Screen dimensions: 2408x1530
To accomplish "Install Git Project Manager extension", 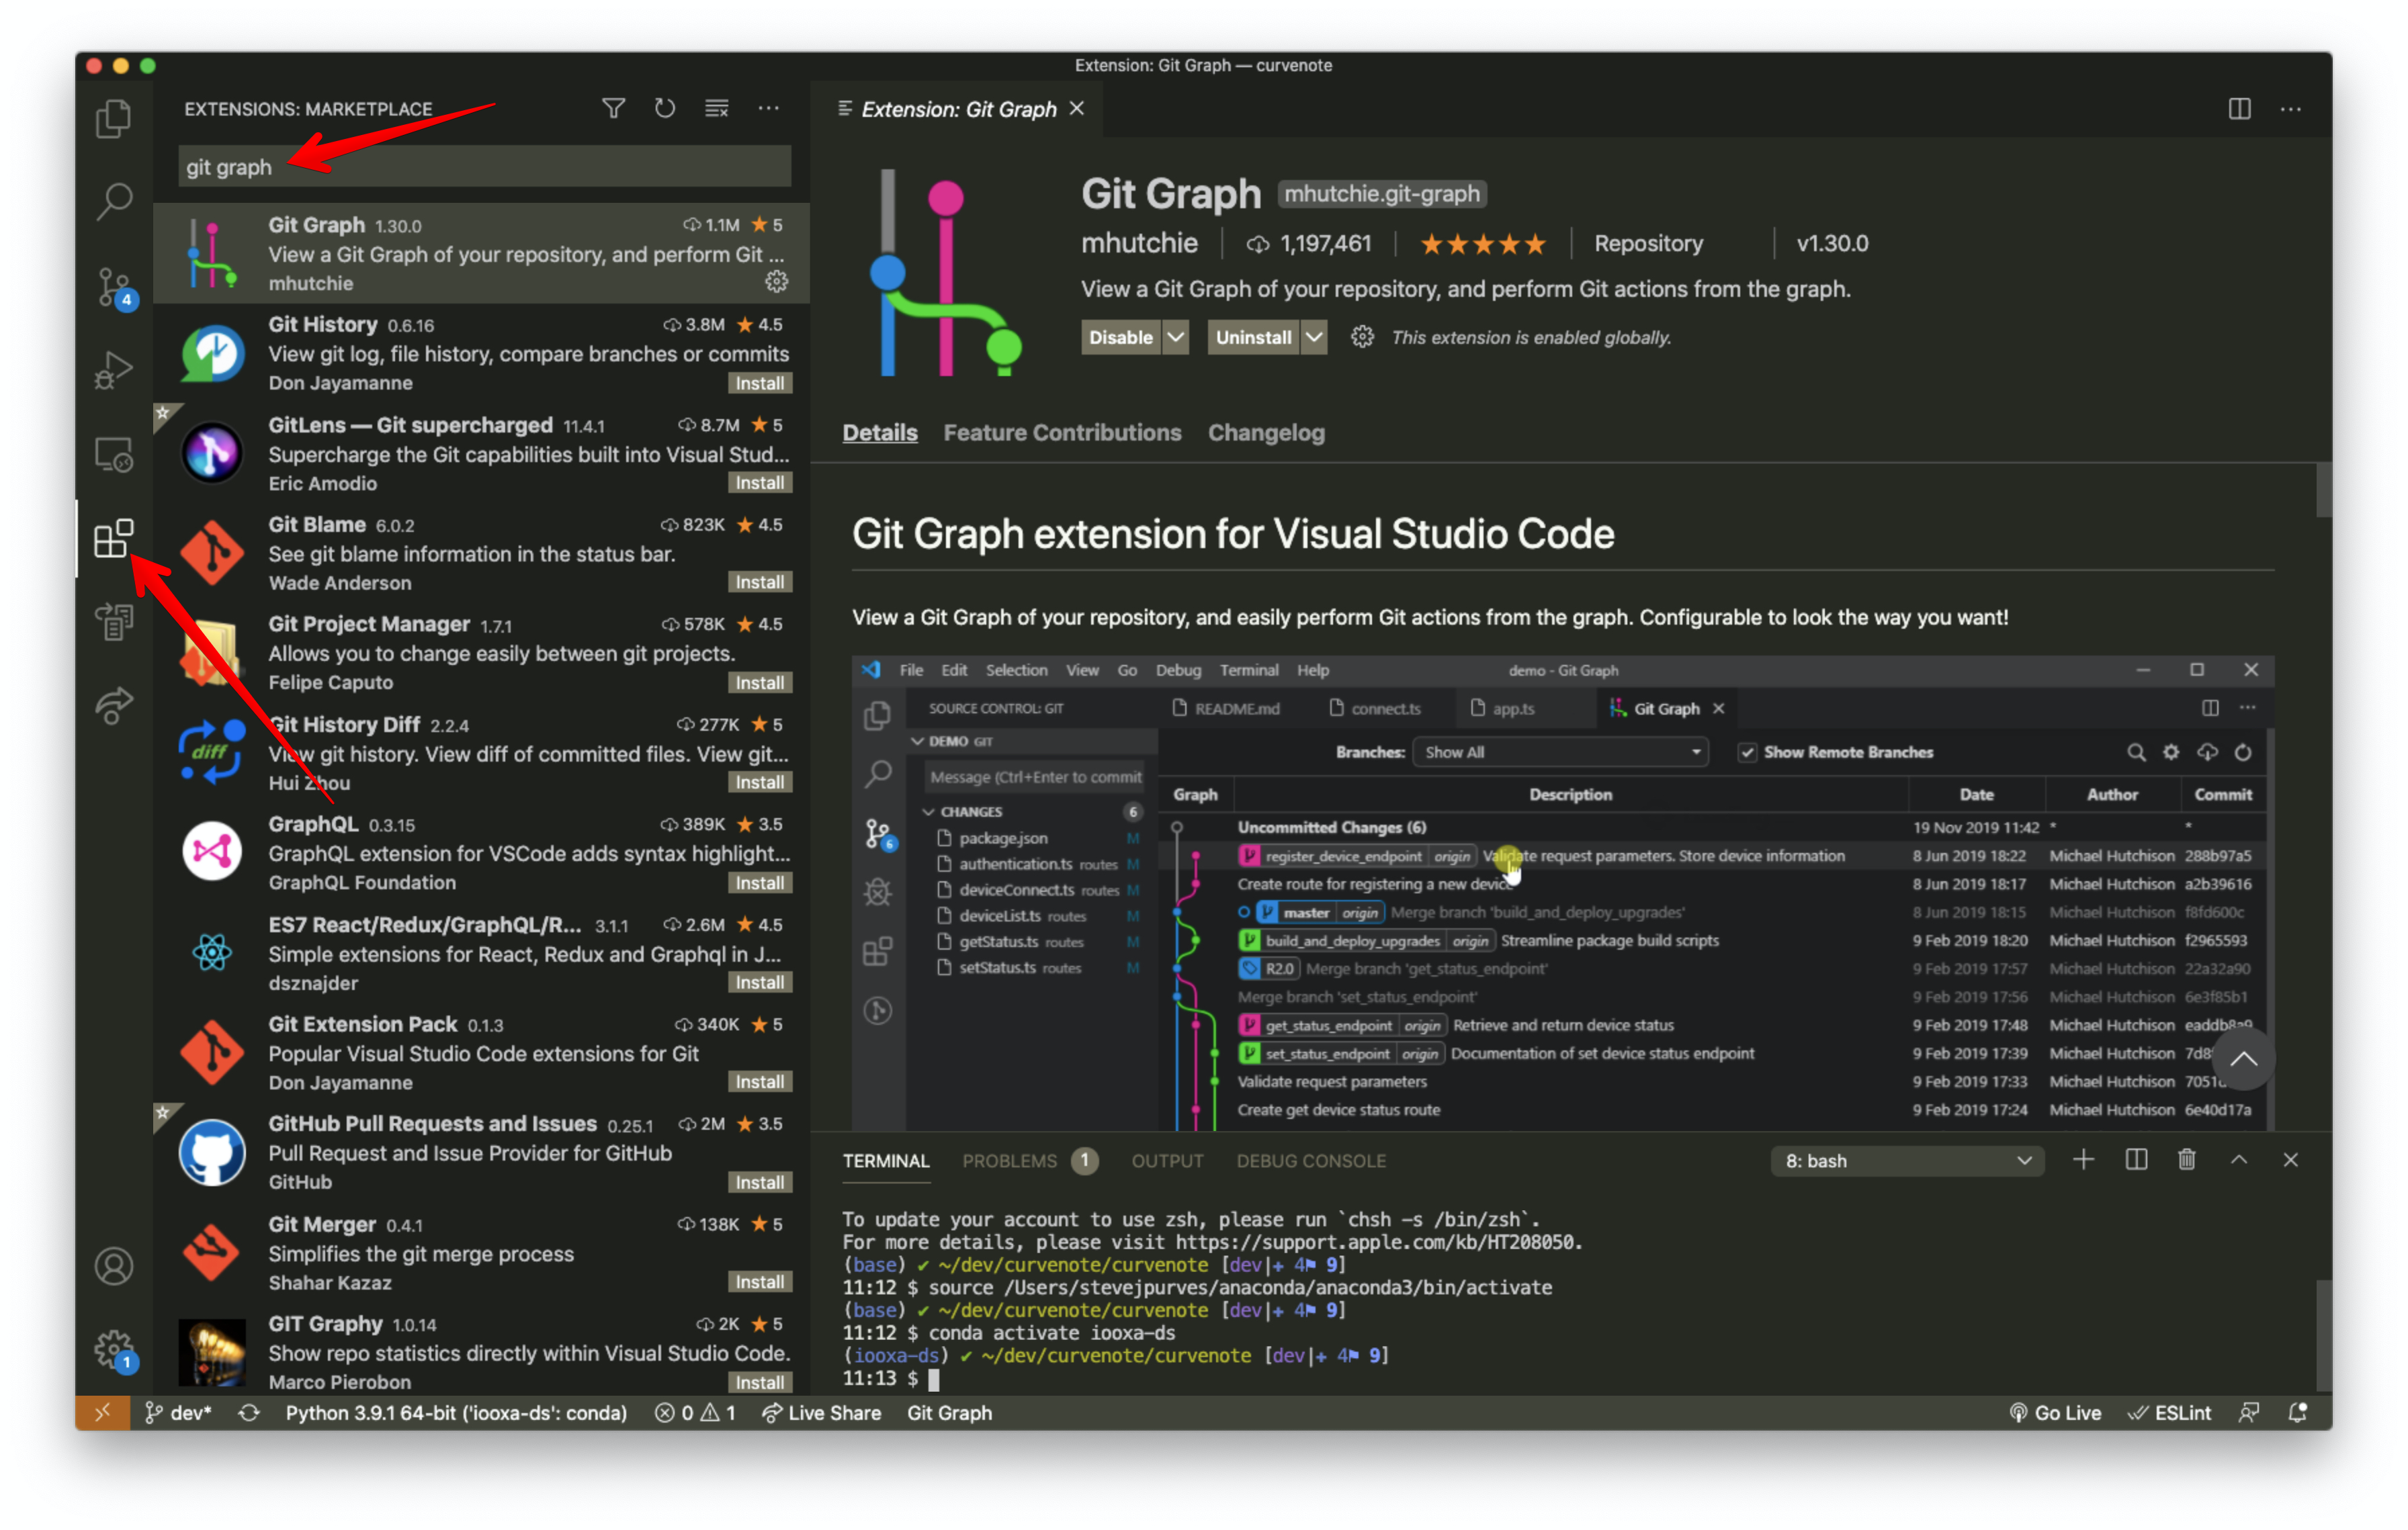I will [759, 682].
